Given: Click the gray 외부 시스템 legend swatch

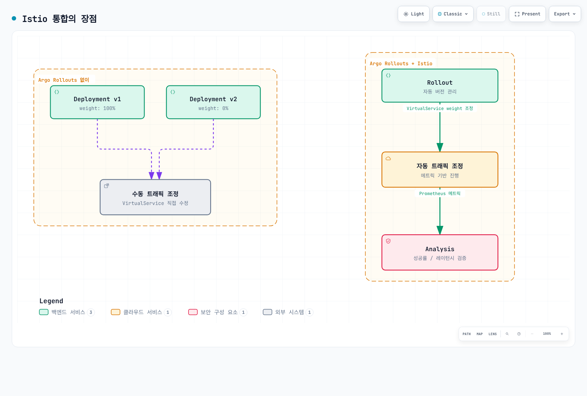Looking at the screenshot, I should 267,312.
